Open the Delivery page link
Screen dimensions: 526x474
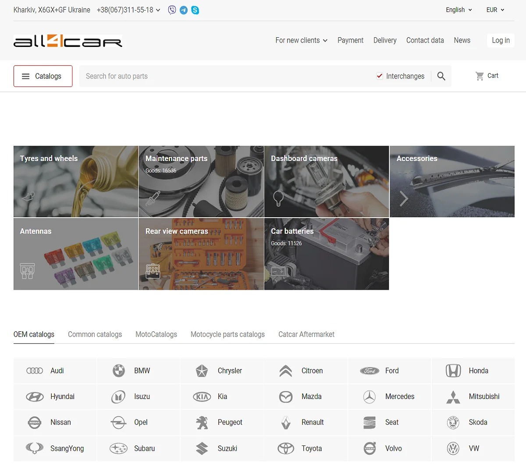385,40
